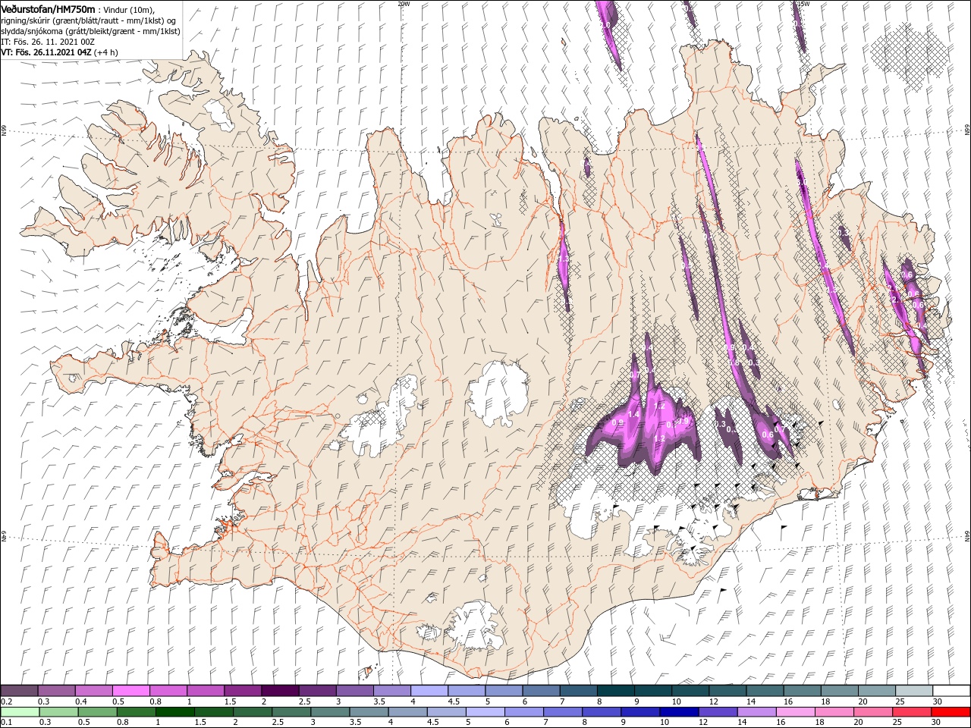Click the '0.1' label under the rain legend
This screenshot has height=728, width=971.
(x=7, y=723)
